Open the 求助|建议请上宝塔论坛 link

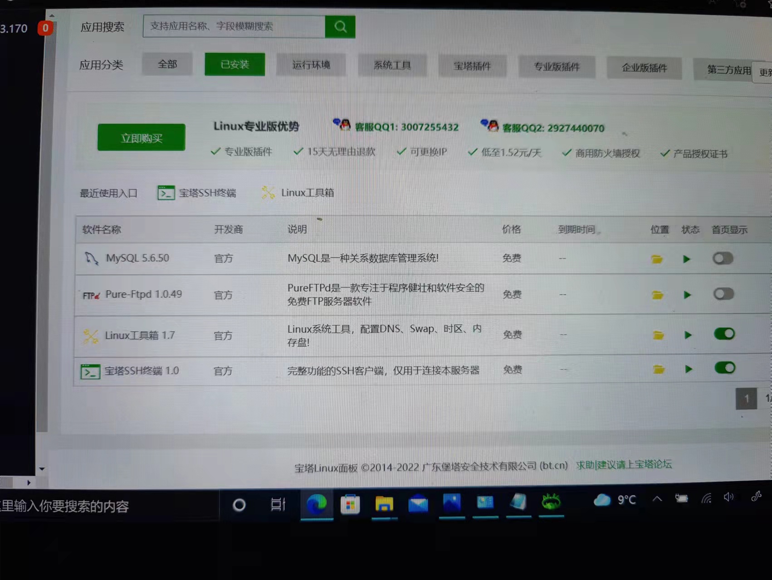tap(624, 464)
